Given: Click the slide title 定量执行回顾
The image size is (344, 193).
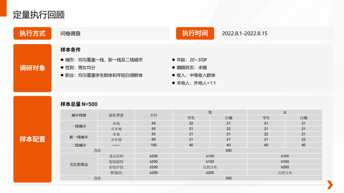Looking at the screenshot, I should tap(39, 15).
